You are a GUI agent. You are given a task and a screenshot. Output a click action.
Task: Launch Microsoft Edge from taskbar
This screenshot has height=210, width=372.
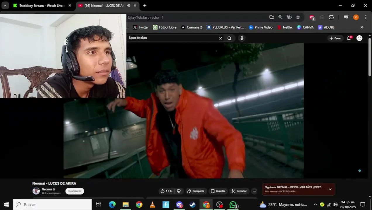click(112, 204)
